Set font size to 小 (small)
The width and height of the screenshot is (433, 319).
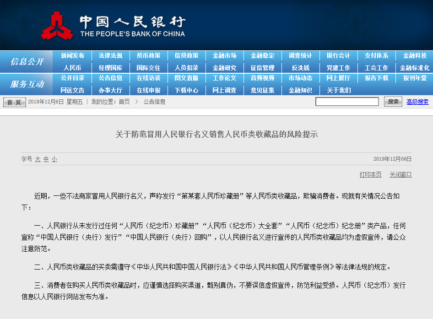(54, 159)
